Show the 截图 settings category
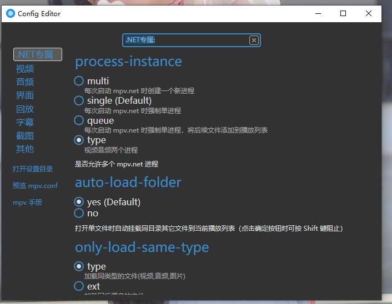392x304 pixels. (25, 135)
